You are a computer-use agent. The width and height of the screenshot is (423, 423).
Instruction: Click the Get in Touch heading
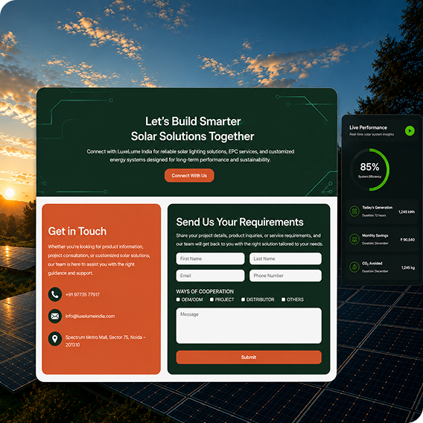(x=77, y=231)
